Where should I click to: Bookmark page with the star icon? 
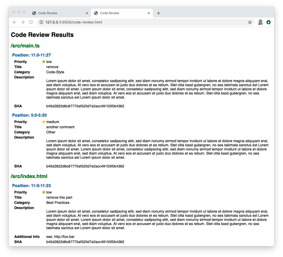click(250, 22)
